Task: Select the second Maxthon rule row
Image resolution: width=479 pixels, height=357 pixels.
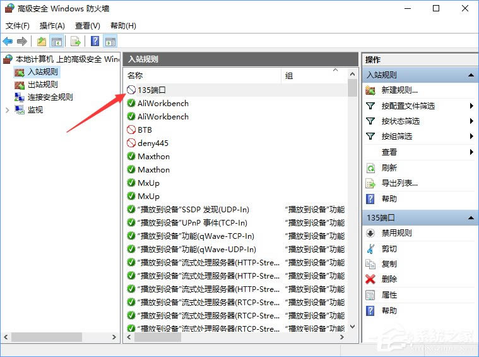Action: click(235, 169)
